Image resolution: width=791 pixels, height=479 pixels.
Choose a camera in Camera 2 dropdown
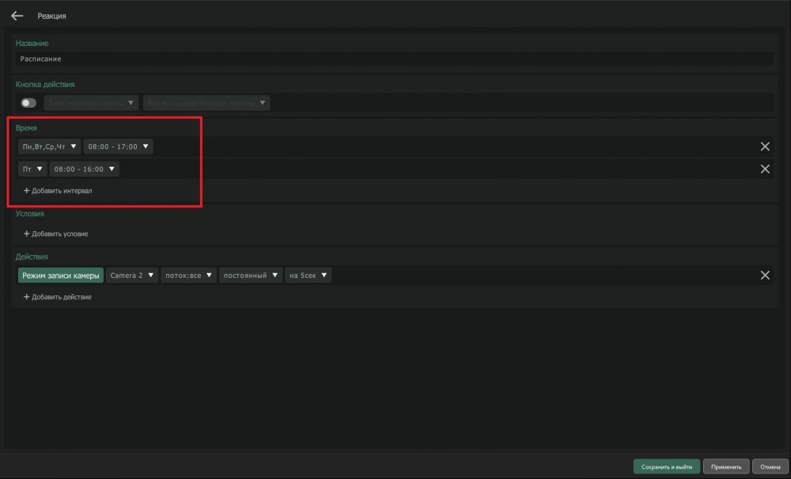tap(132, 276)
